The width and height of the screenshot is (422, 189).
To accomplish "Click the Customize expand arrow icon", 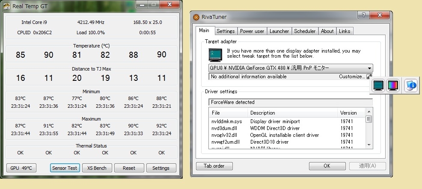I will pyautogui.click(x=369, y=77).
